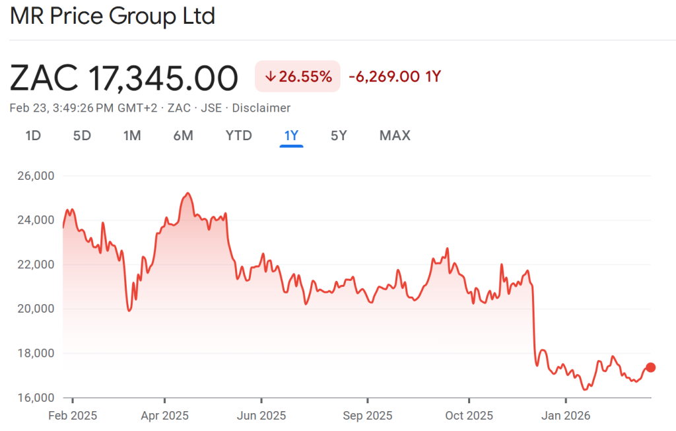Click the red current-price dot on chart
The width and height of the screenshot is (676, 431).
click(x=650, y=368)
